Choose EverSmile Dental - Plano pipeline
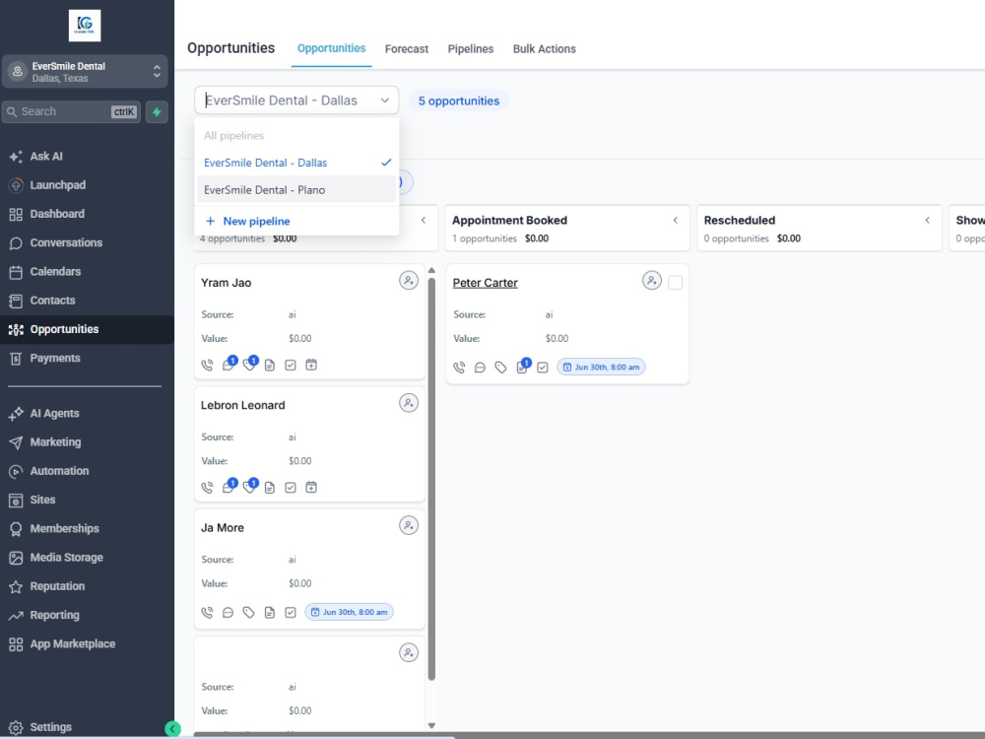 [297, 190]
